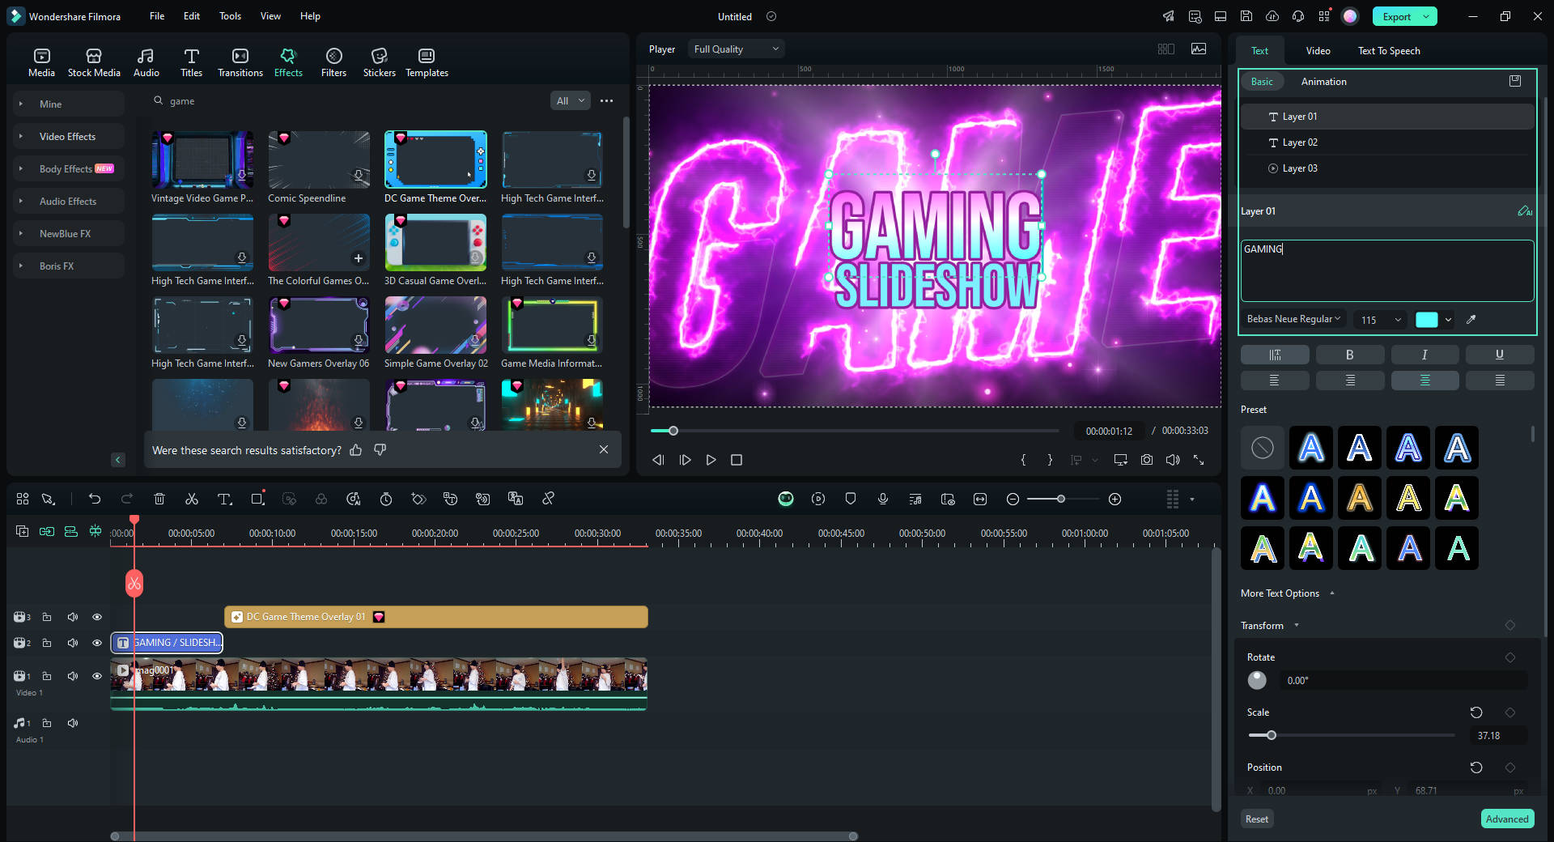Click the eyedropper color picker icon

(1471, 320)
